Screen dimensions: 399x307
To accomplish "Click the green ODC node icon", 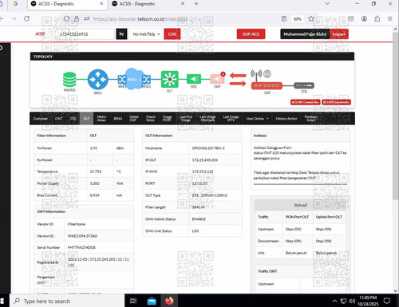I will [x=194, y=79].
